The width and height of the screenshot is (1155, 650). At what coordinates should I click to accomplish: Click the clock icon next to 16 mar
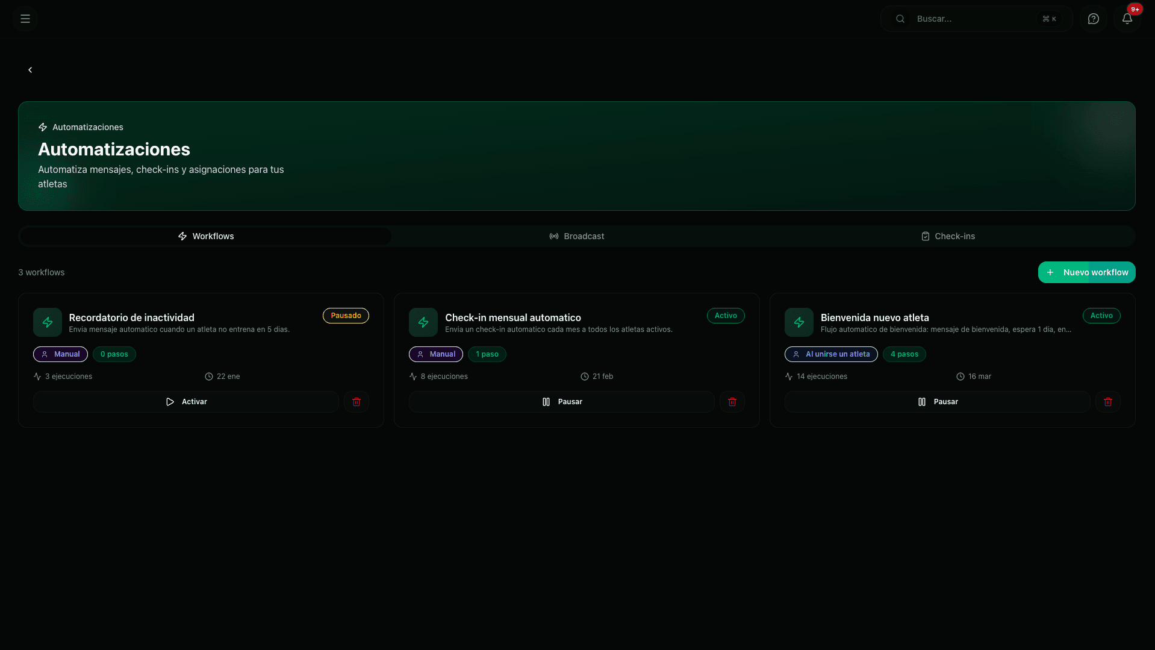pyautogui.click(x=960, y=376)
